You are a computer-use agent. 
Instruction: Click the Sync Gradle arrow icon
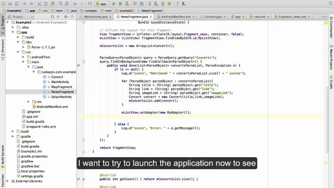coord(150,4)
